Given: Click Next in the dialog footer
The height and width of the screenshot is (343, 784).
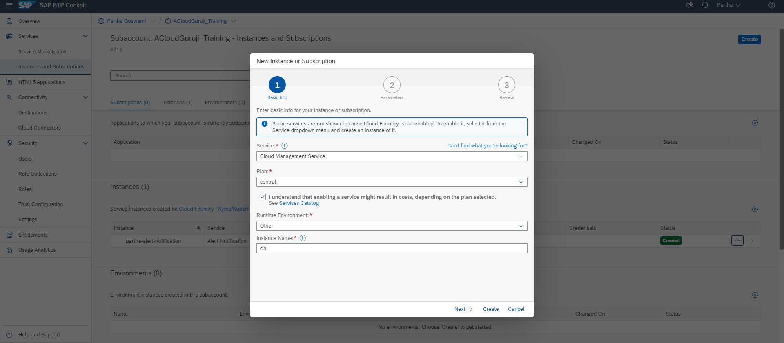Looking at the screenshot, I should pyautogui.click(x=463, y=309).
